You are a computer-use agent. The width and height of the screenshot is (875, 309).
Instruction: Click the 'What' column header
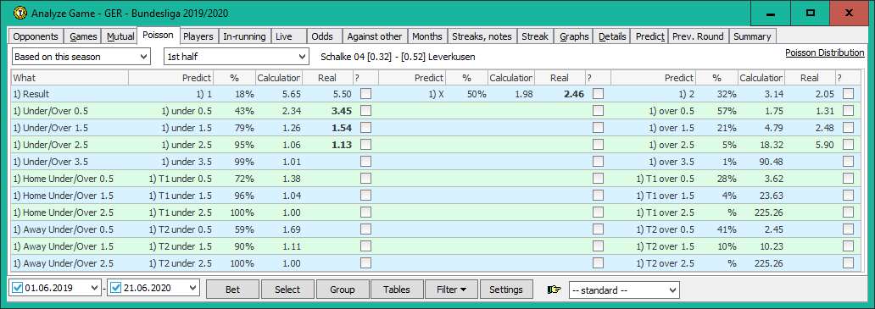click(70, 78)
